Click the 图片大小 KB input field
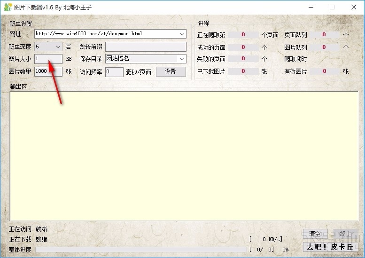 pos(48,59)
